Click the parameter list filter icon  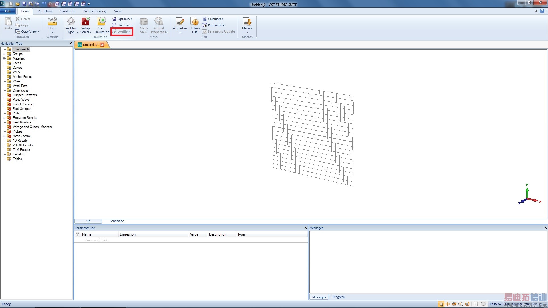click(x=78, y=234)
